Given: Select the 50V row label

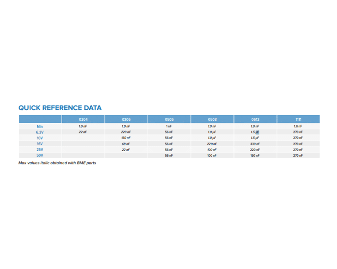Looking at the screenshot, I should pyautogui.click(x=40, y=156).
